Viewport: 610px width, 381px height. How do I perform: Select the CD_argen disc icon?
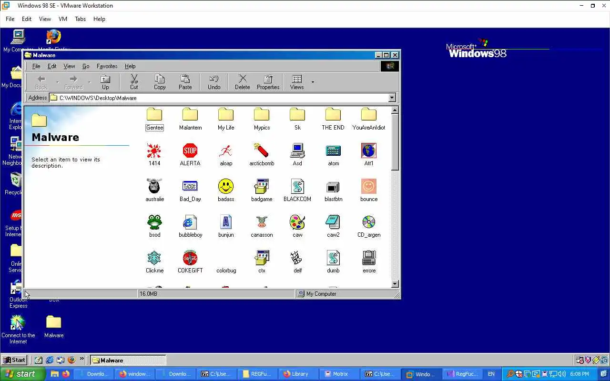pyautogui.click(x=369, y=222)
